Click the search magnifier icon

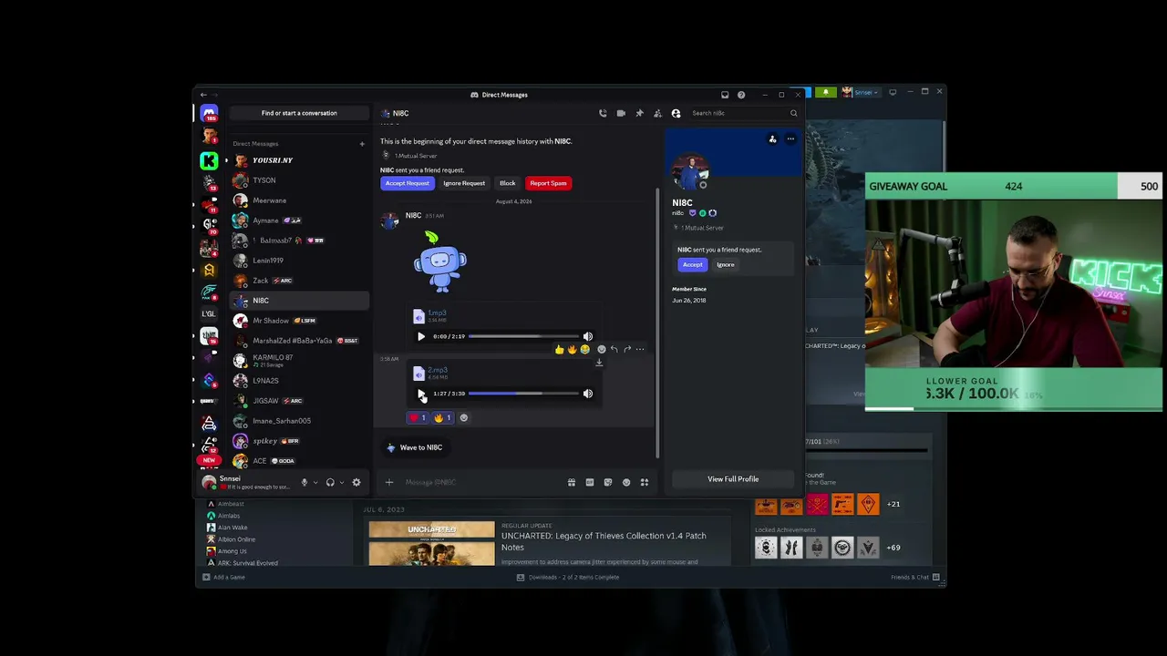(793, 113)
